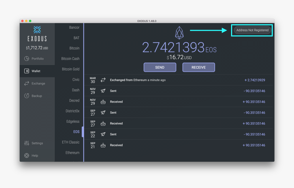Click sent paper-plane icon on Sep 27 row
The height and width of the screenshot is (188, 294).
coord(103,112)
